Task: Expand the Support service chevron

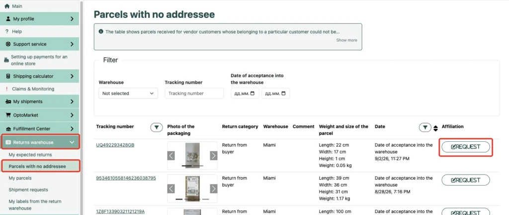Action: tap(72, 44)
